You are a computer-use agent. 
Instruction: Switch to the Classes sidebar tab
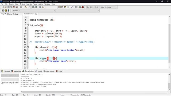(x=10, y=14)
